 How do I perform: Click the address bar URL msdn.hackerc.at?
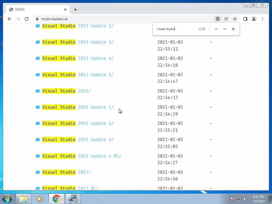(x=54, y=19)
